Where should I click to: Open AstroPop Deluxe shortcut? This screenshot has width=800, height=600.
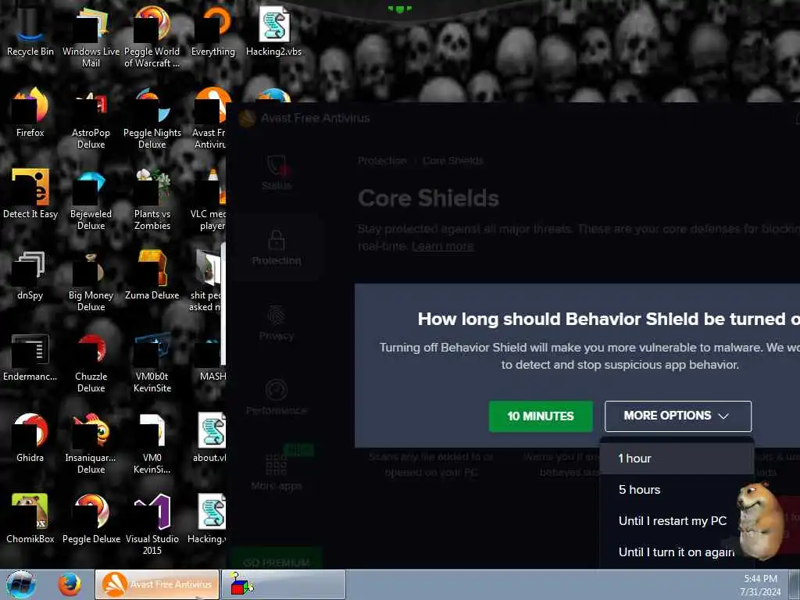(x=91, y=117)
